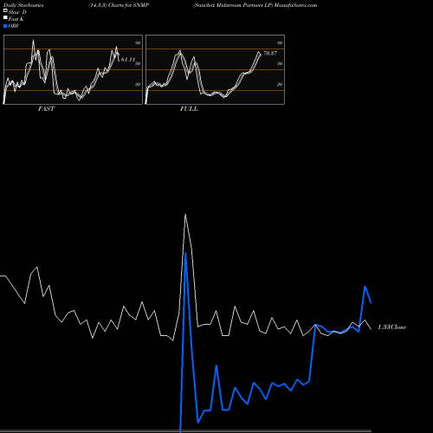Click the FULL chart label
This screenshot has height=433, width=433.
(x=189, y=109)
